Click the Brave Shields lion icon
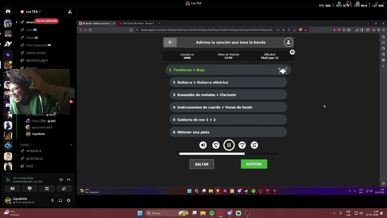This screenshot has width=387, height=218. coord(300,30)
